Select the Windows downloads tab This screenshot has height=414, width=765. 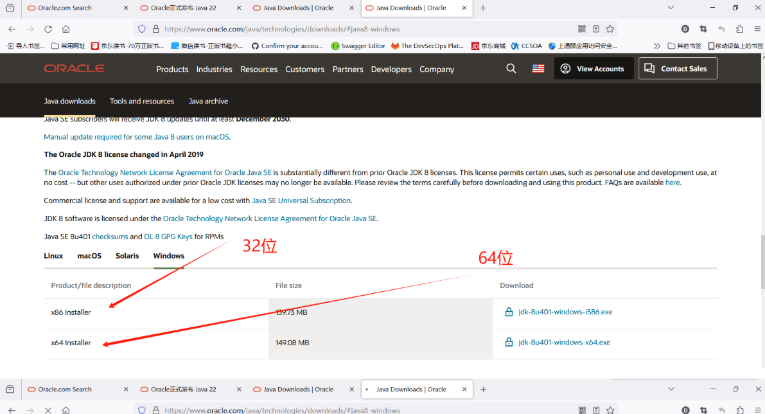(169, 256)
